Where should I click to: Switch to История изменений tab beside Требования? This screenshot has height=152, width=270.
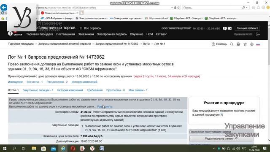pyautogui.click(x=70, y=90)
